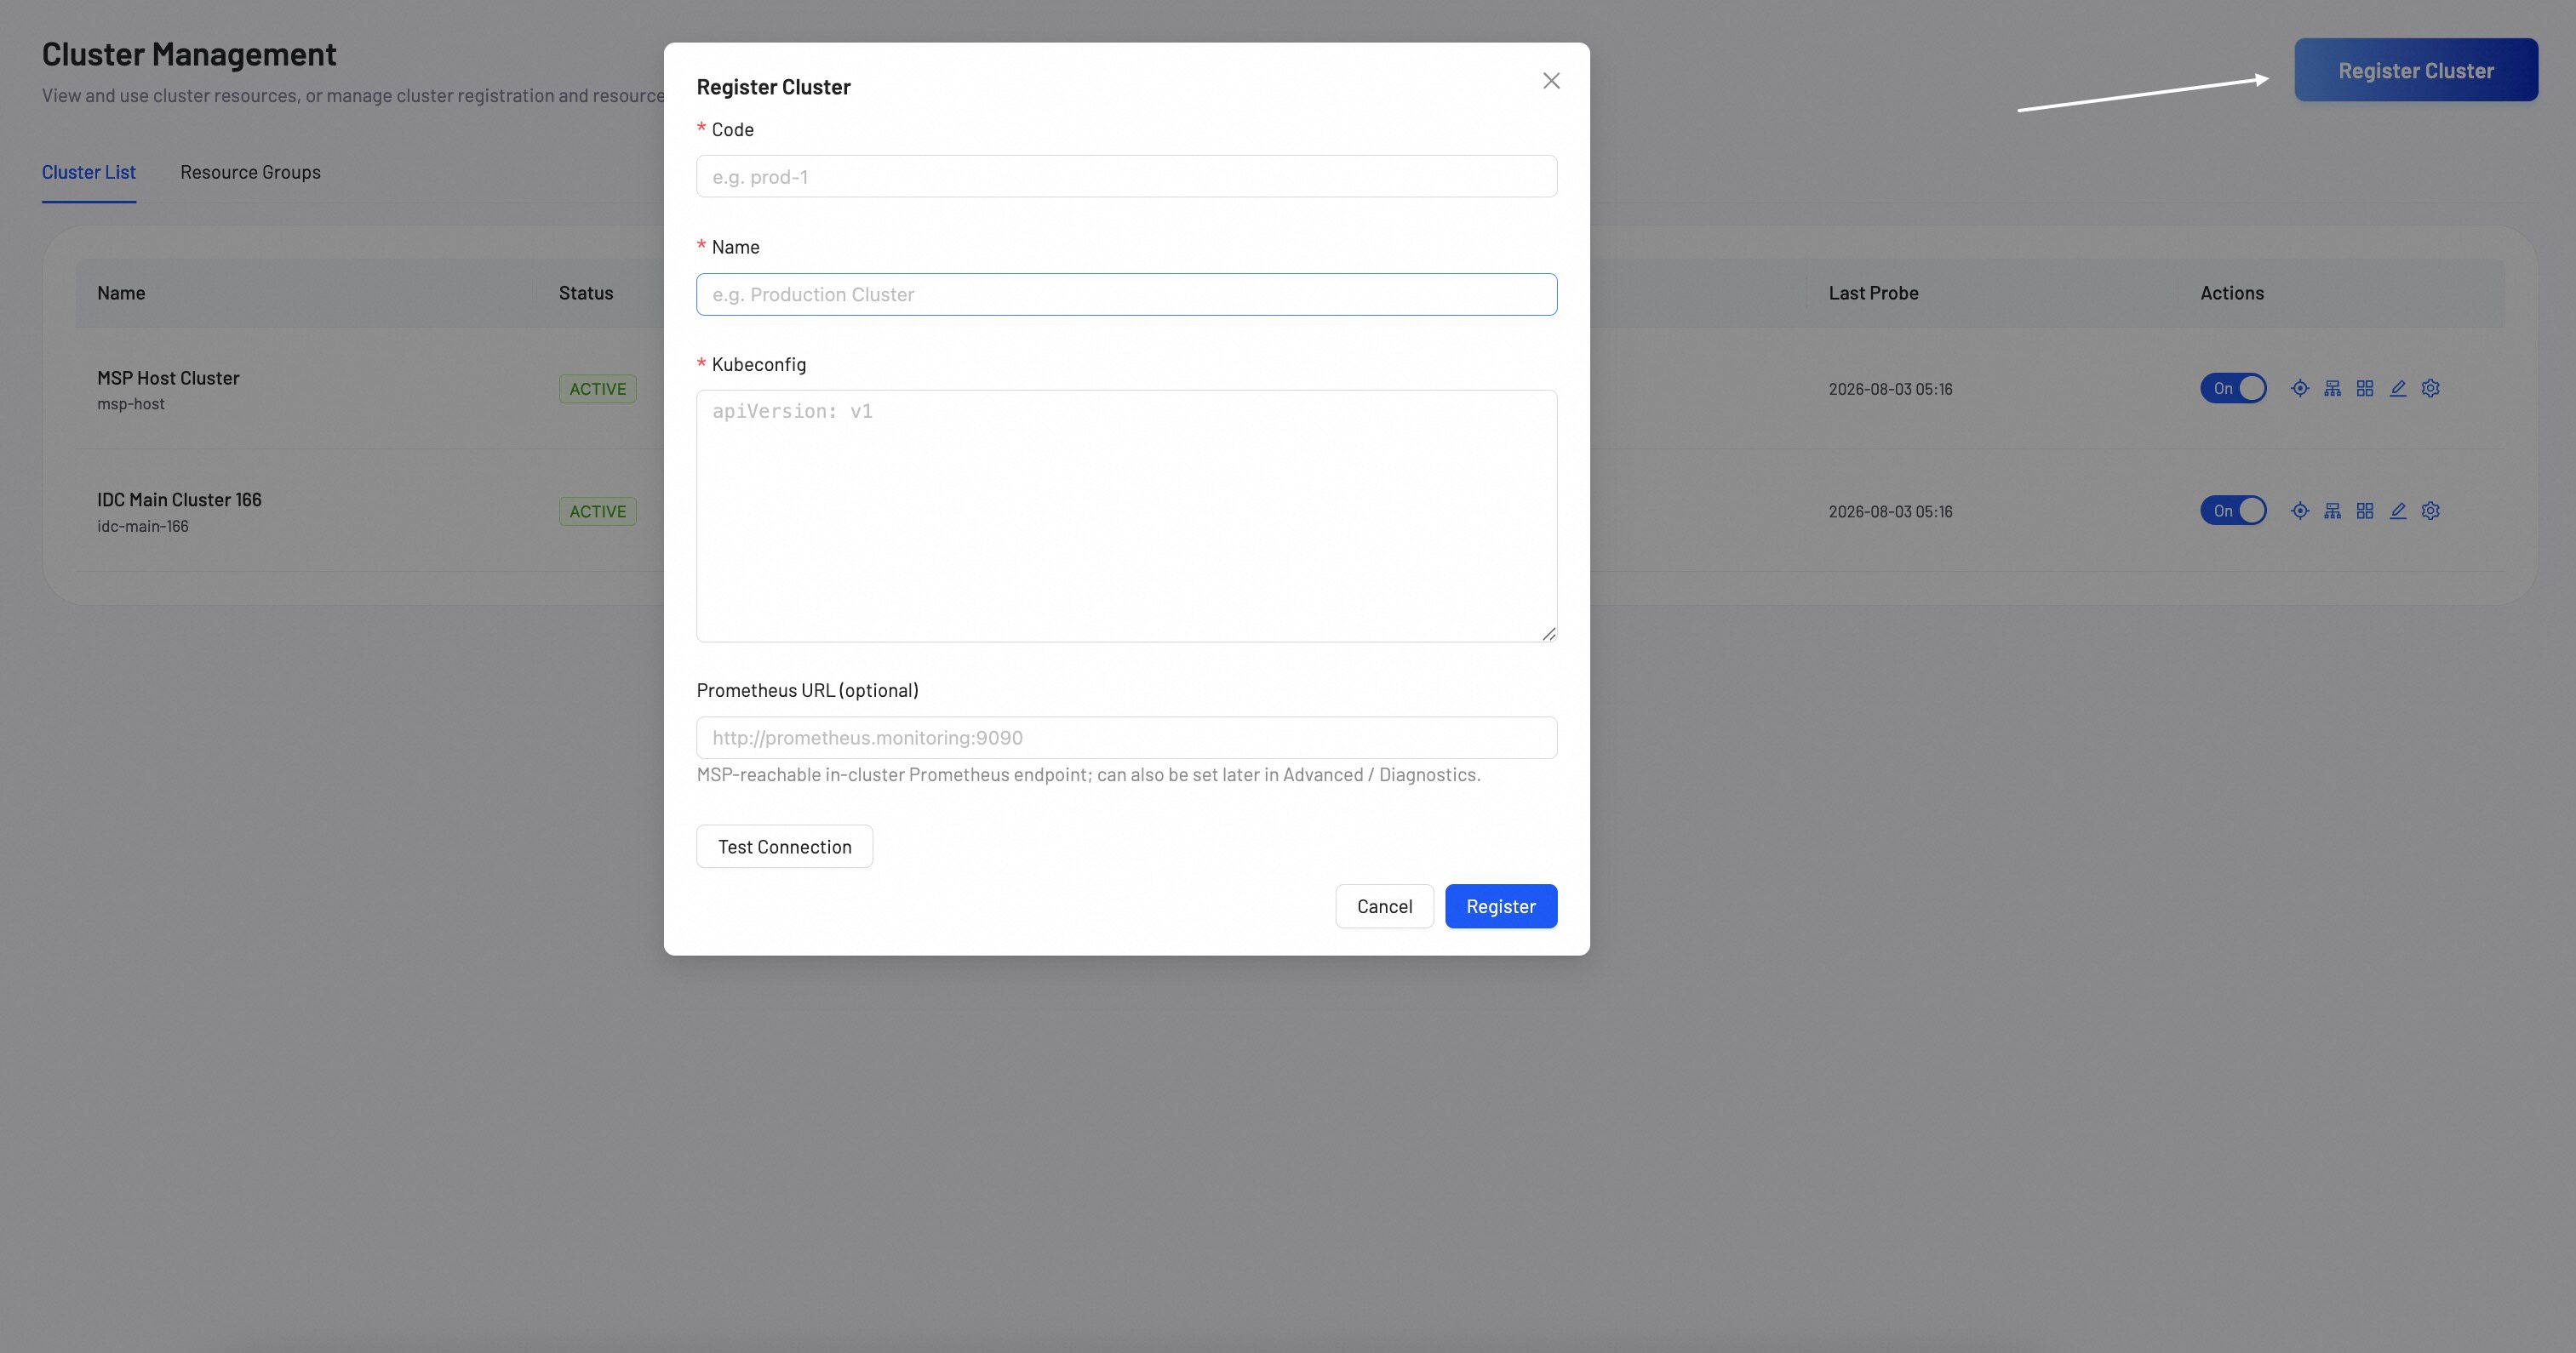Click the crosshair probe icon for MSP Host Cluster
This screenshot has height=1353, width=2576.
click(2300, 389)
